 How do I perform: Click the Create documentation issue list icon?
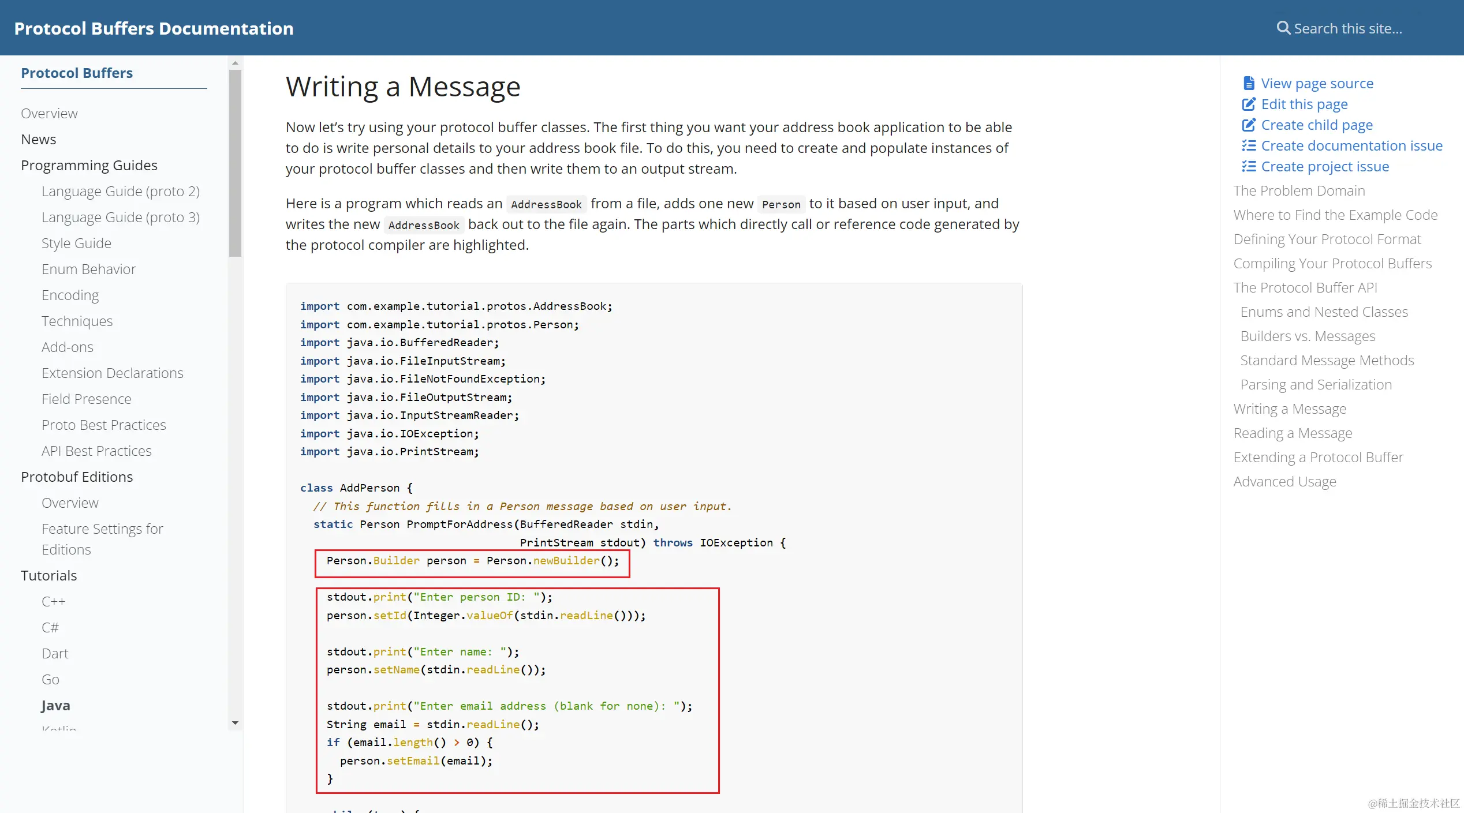click(x=1249, y=146)
